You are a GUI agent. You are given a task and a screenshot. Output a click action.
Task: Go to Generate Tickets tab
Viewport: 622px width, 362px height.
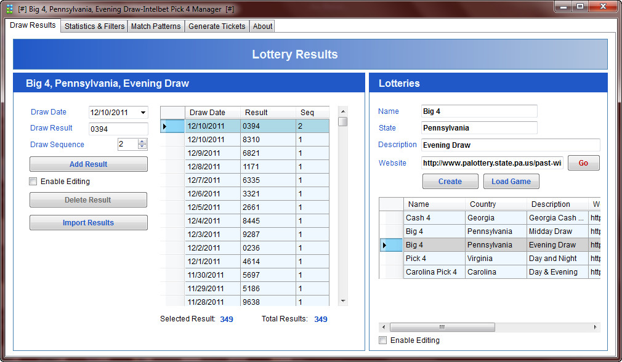217,26
